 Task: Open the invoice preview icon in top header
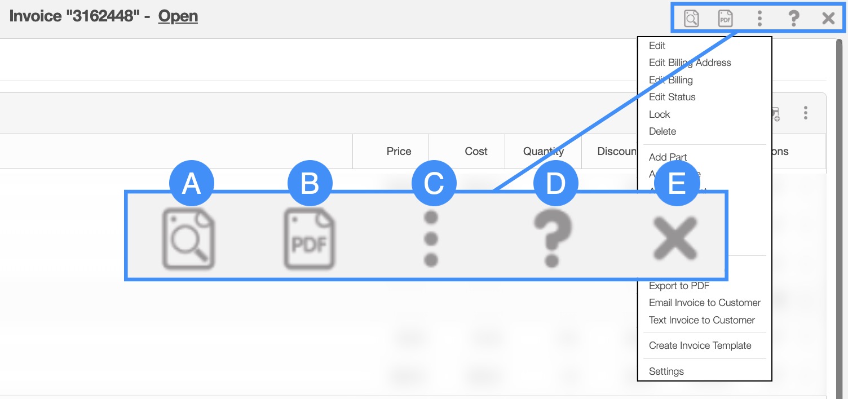pyautogui.click(x=691, y=19)
